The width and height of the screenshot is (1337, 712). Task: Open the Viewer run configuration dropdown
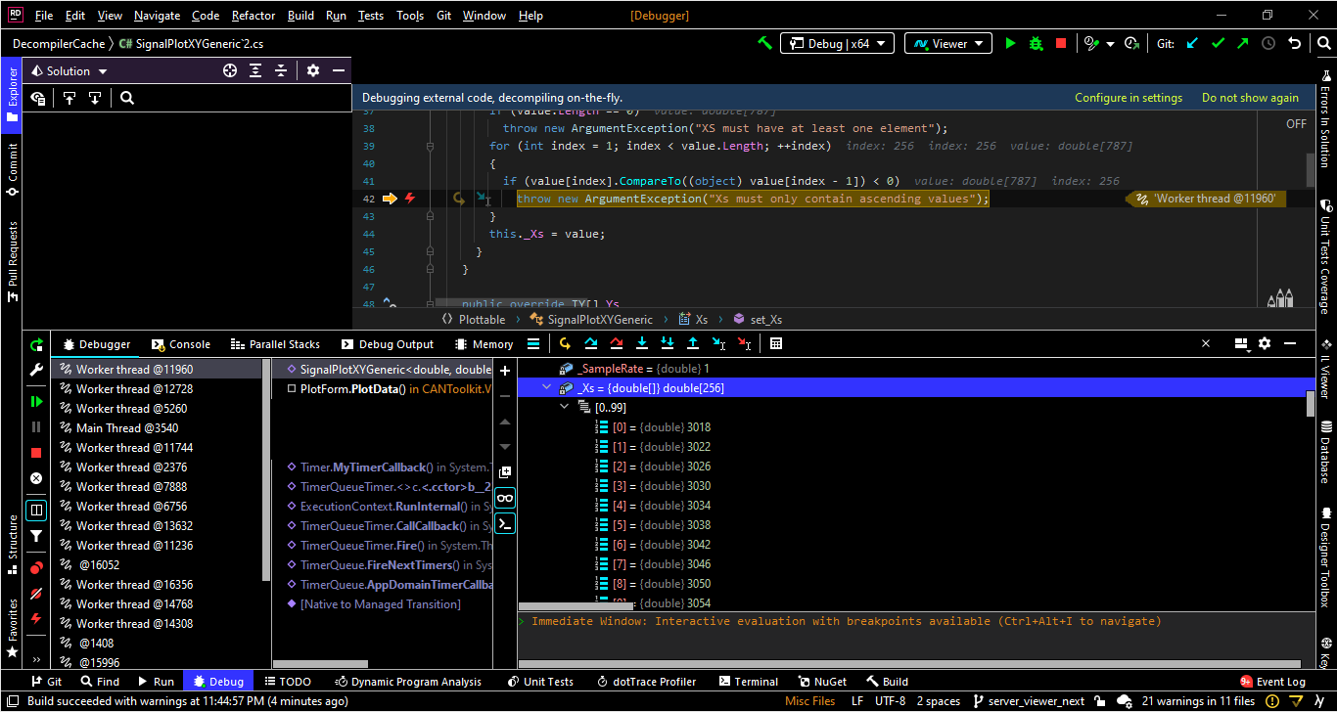[947, 43]
